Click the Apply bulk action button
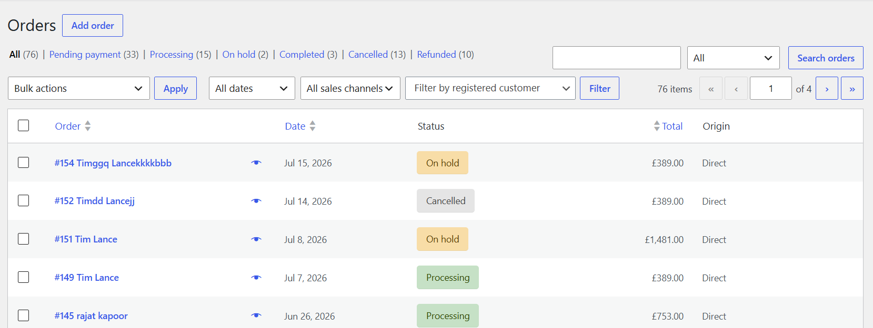The height and width of the screenshot is (328, 873). (175, 88)
